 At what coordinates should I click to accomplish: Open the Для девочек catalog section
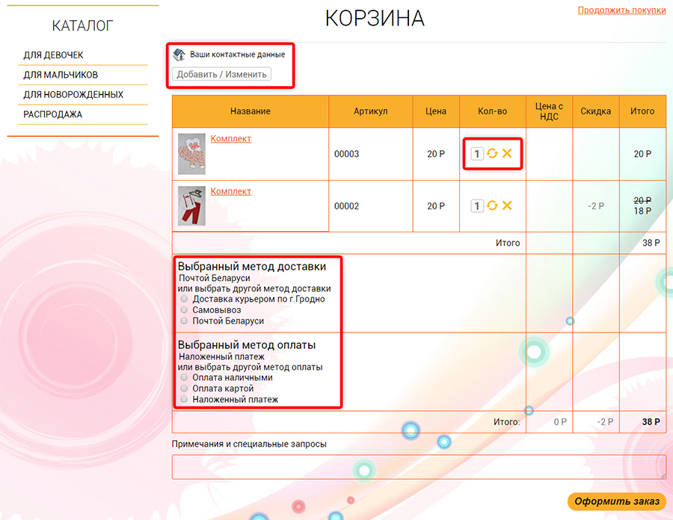pos(53,55)
